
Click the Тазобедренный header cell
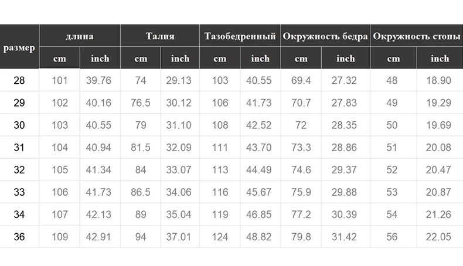click(240, 36)
